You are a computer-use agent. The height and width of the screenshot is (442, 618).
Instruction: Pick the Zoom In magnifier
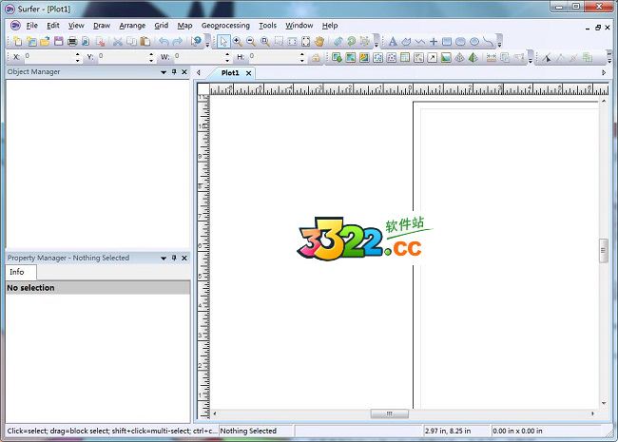(238, 41)
